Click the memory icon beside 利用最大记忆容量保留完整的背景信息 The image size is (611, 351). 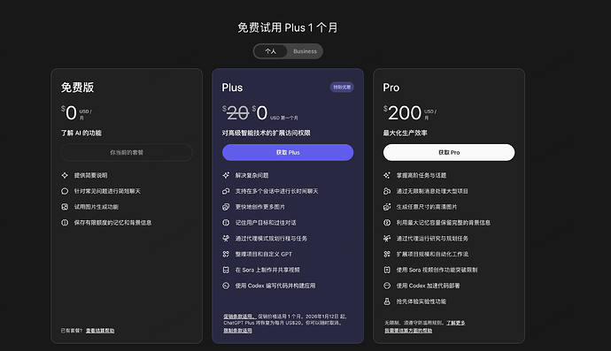pyautogui.click(x=387, y=223)
